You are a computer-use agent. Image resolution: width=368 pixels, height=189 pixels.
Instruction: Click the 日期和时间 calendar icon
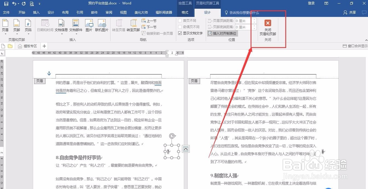pos(45,23)
